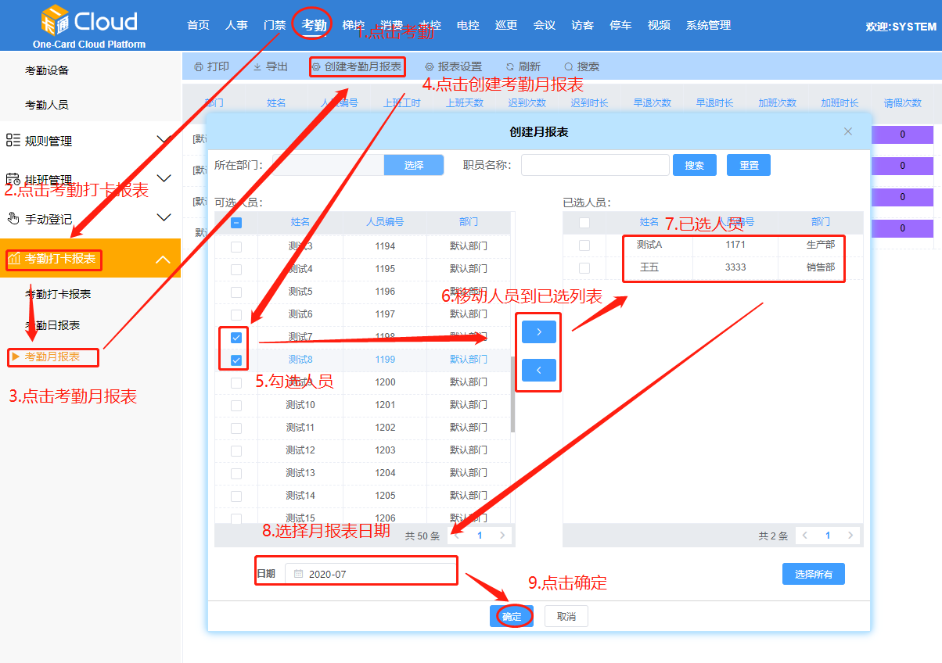The image size is (942, 663).
Task: Click the Search (搜索) magnifier in toolbar
Action: click(x=569, y=67)
